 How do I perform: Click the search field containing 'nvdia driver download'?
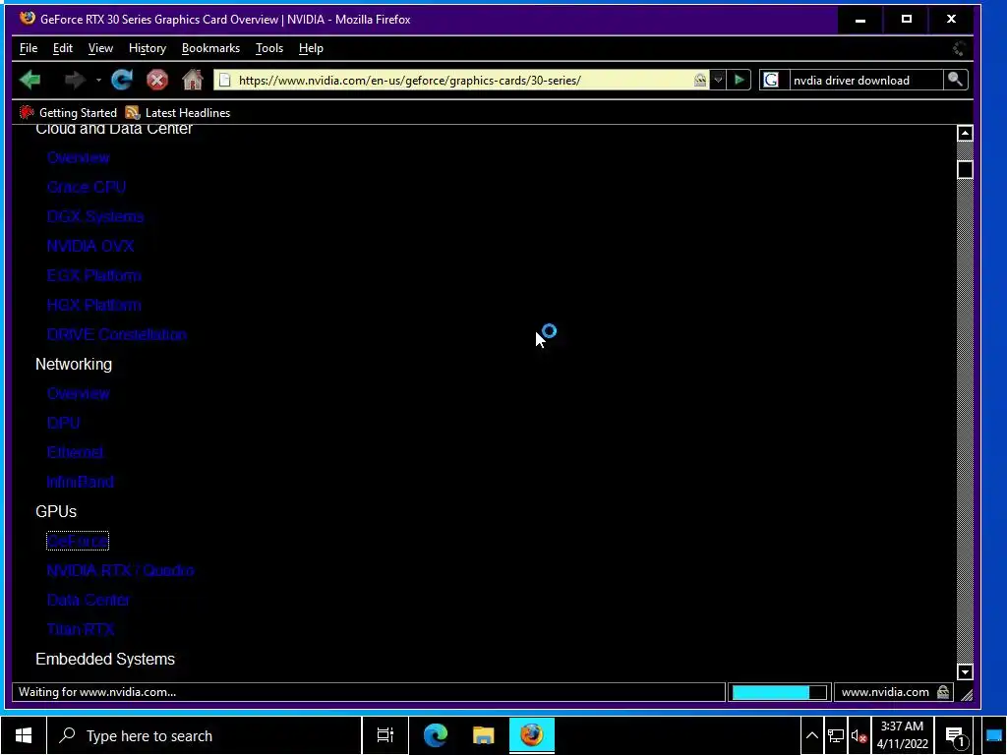[x=866, y=81]
